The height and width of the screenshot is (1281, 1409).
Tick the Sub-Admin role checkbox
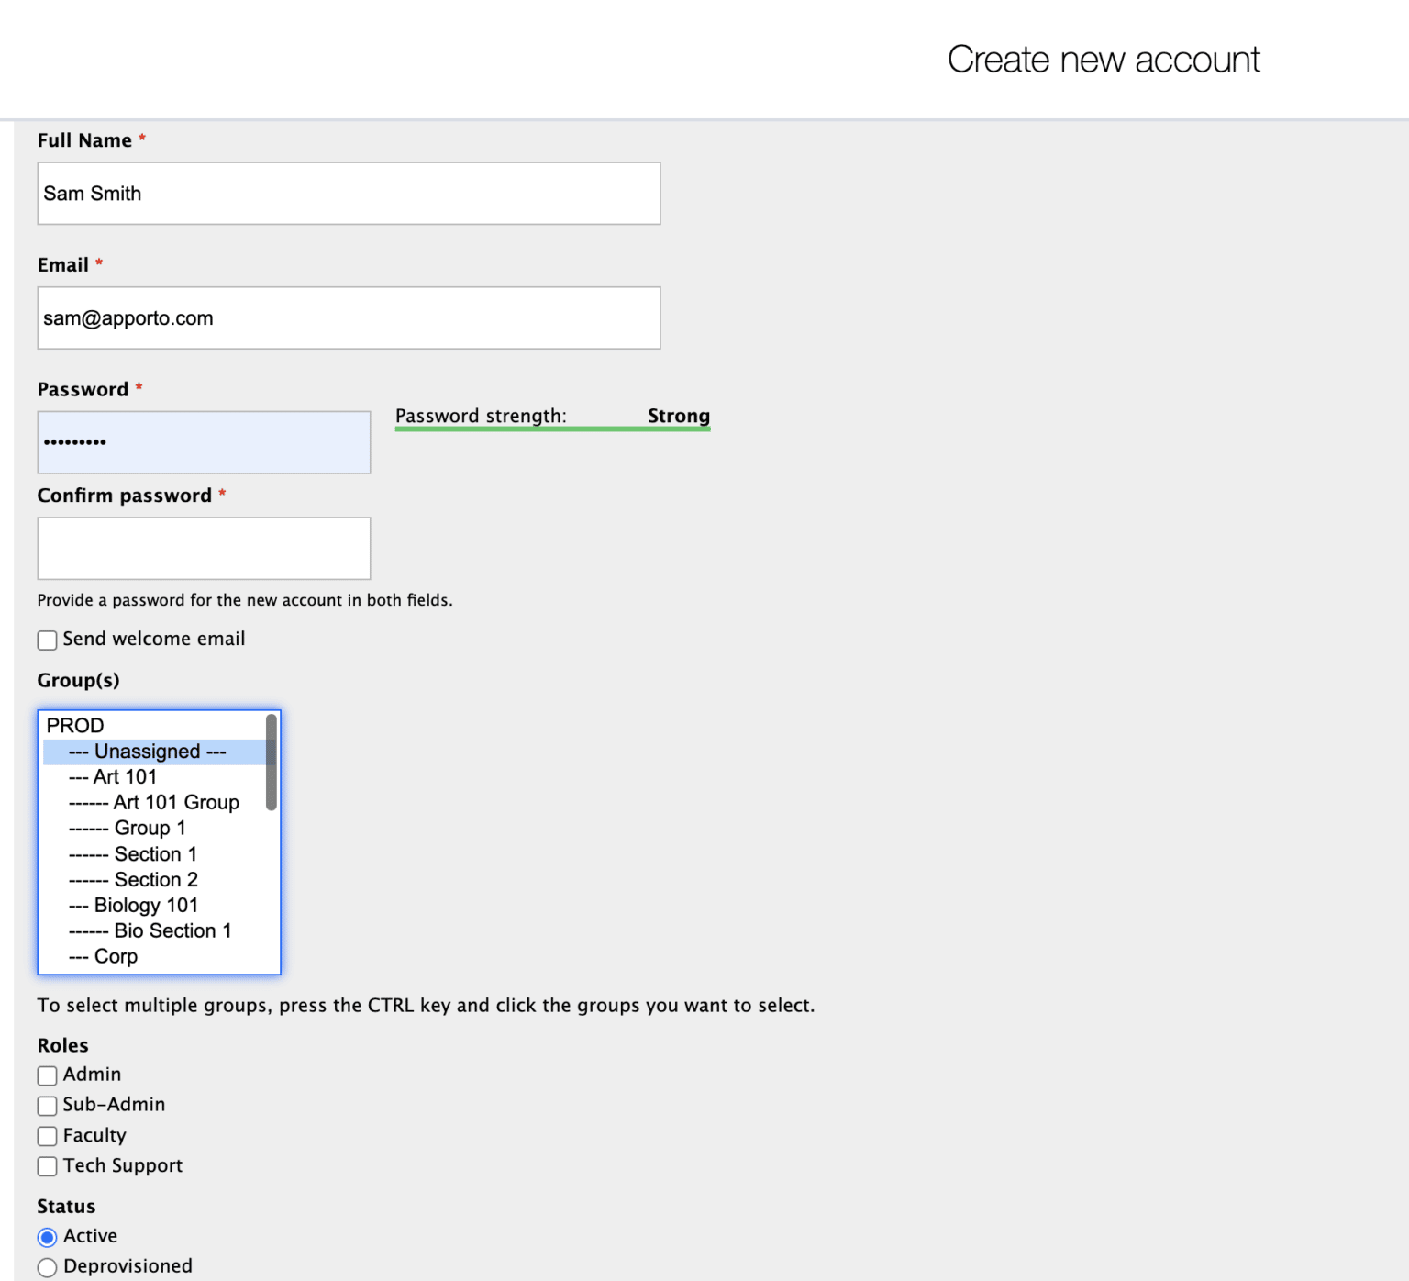[x=48, y=1106]
